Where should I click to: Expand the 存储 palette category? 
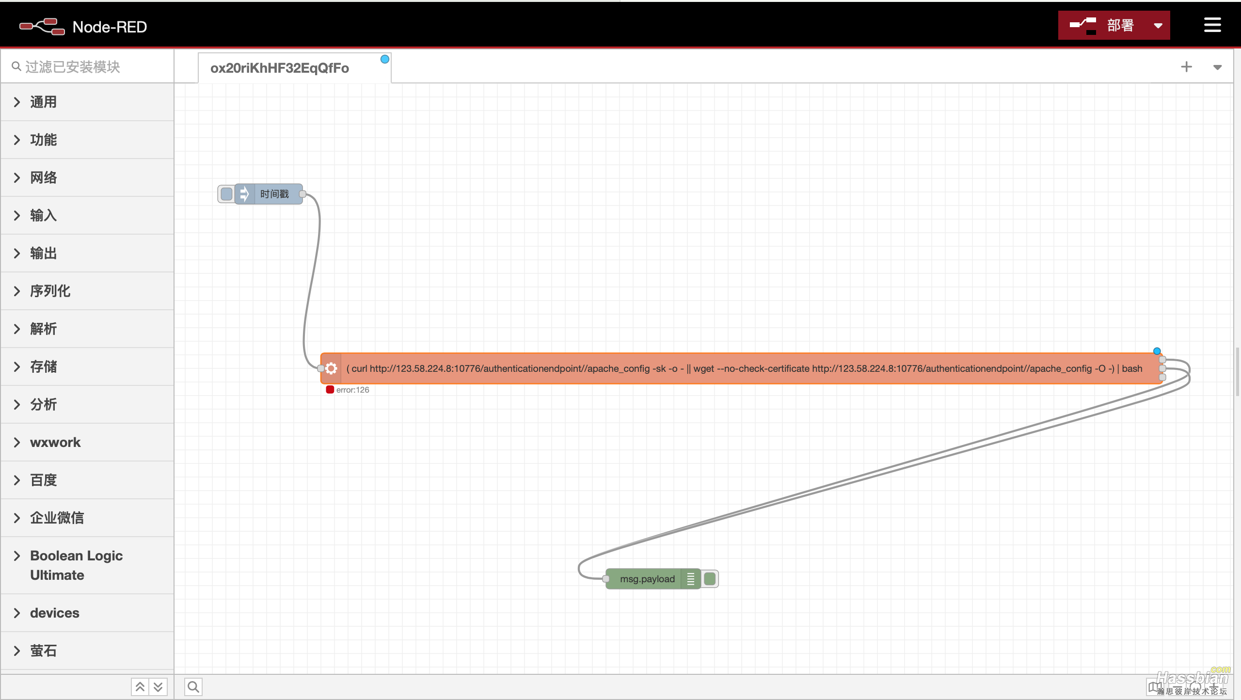click(87, 366)
